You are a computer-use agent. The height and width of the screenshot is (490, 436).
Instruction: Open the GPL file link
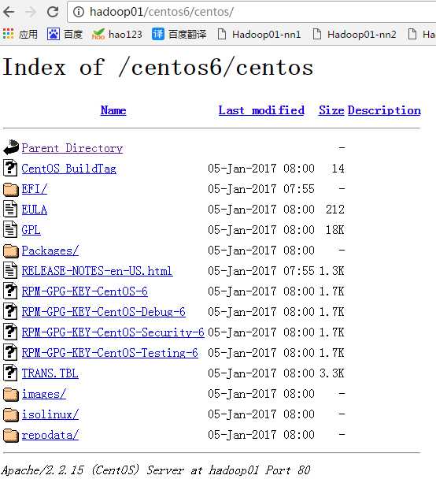point(31,230)
